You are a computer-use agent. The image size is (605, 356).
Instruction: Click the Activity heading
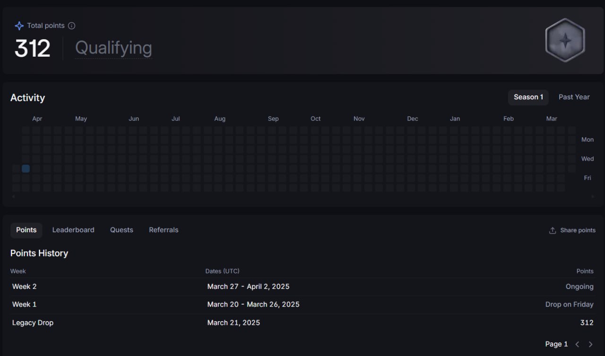tap(27, 98)
